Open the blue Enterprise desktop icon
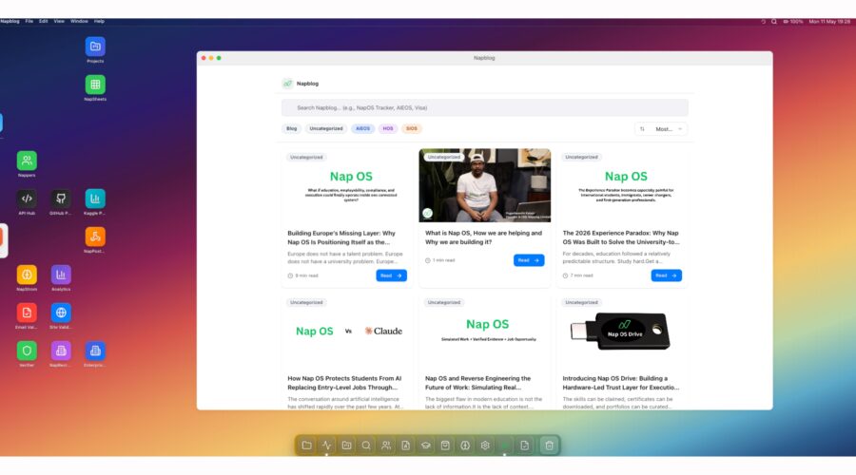The height and width of the screenshot is (475, 856). 95,351
